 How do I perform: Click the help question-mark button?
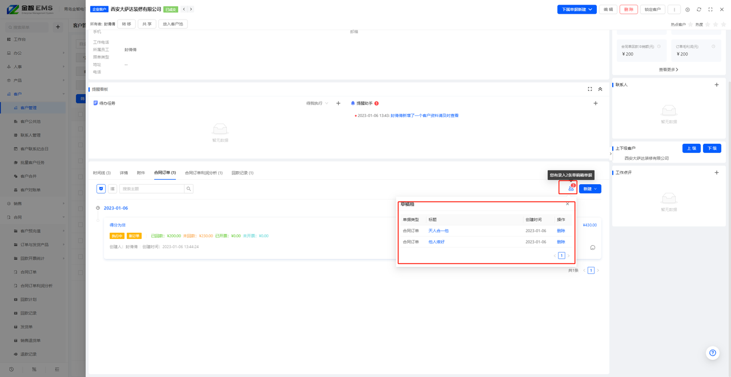click(712, 353)
